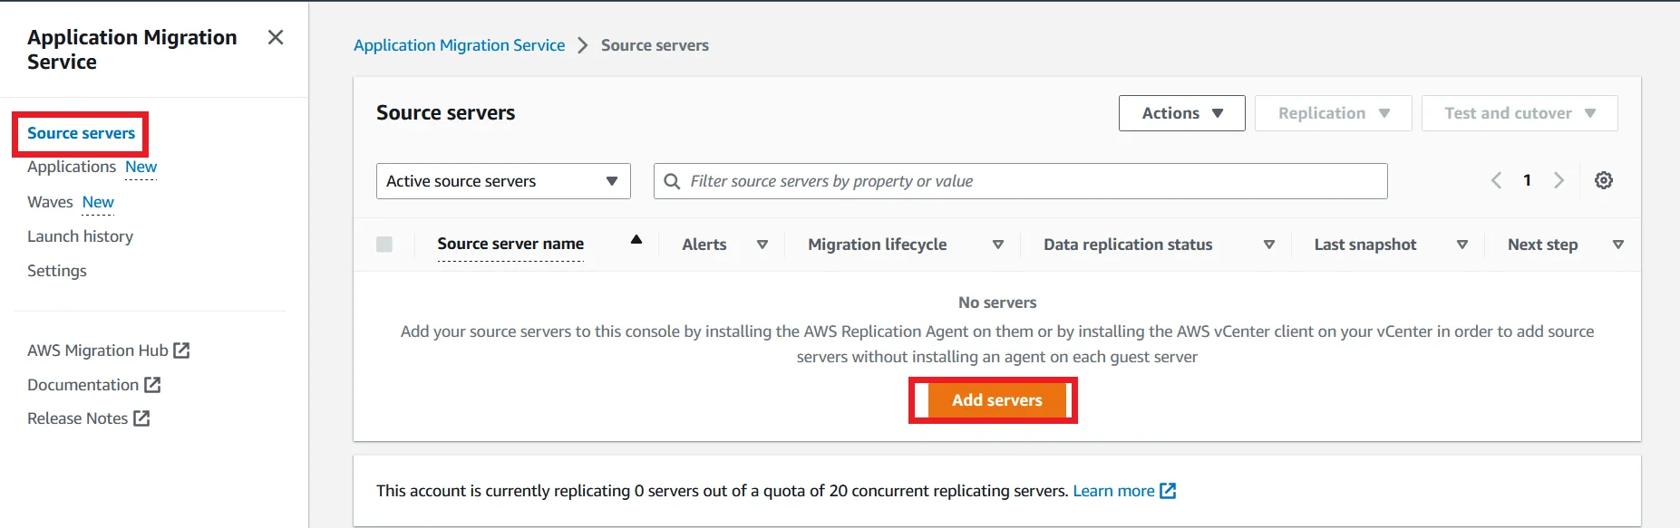Open the Actions dropdown menu

pyautogui.click(x=1181, y=113)
